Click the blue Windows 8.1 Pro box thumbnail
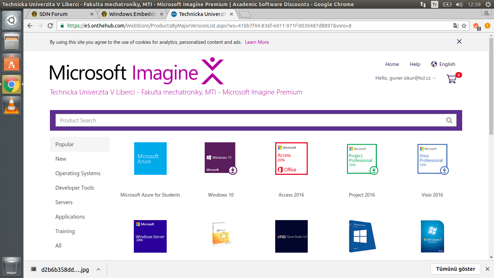The image size is (494, 278). tap(362, 236)
